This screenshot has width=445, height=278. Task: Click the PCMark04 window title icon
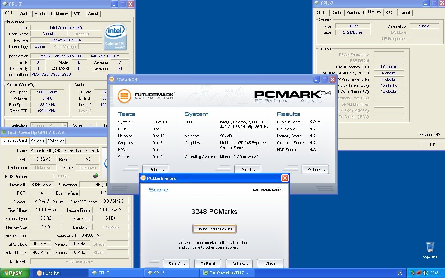(112, 80)
